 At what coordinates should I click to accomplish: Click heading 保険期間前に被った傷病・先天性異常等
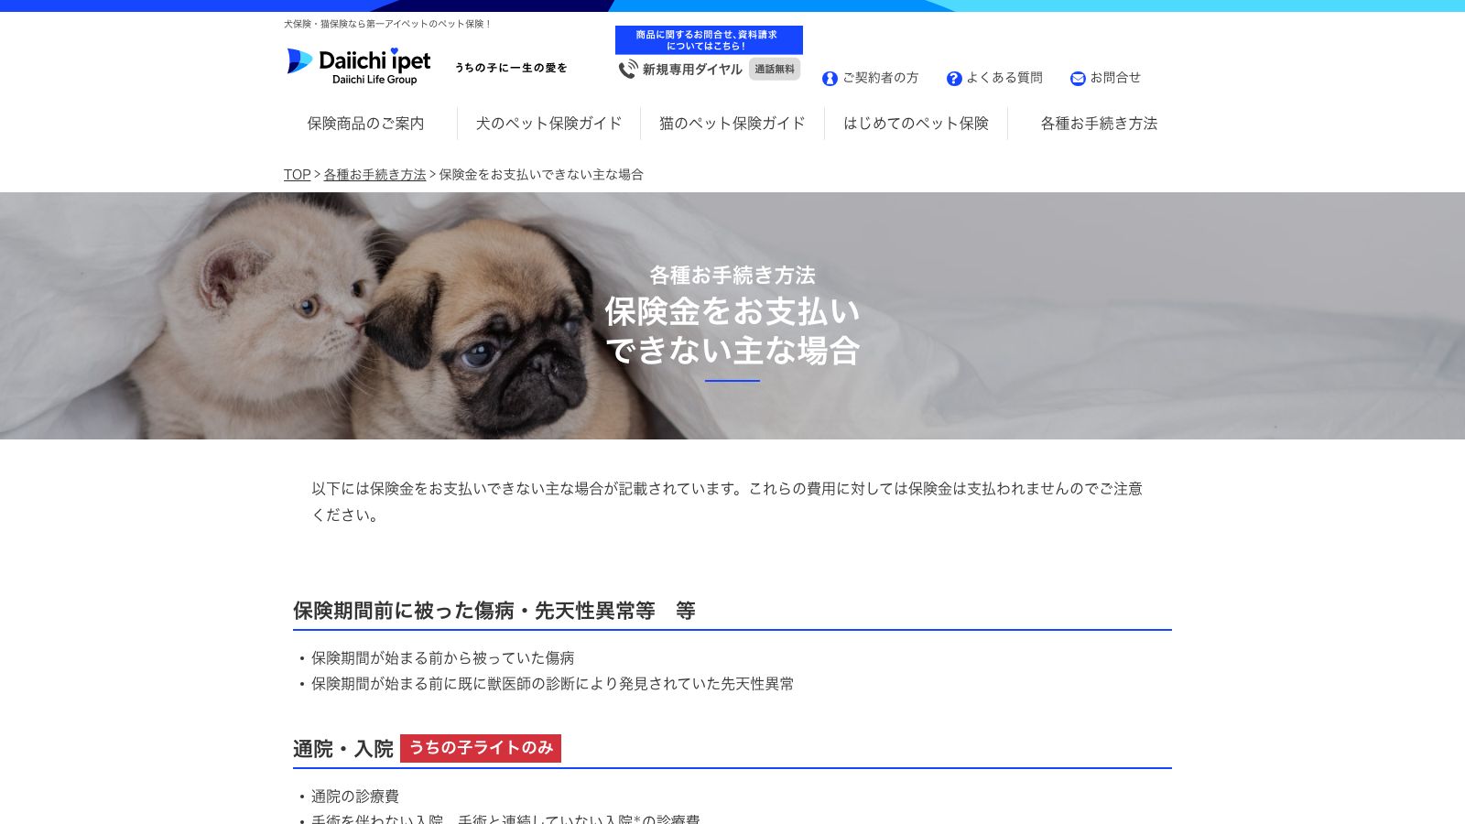click(x=494, y=611)
